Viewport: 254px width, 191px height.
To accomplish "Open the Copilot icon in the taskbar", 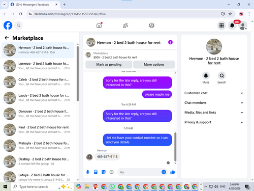I will [x=79, y=187].
